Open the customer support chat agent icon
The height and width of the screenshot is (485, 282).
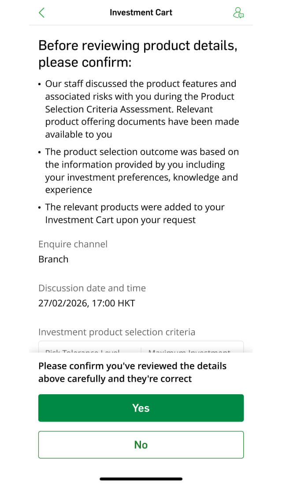tap(238, 13)
